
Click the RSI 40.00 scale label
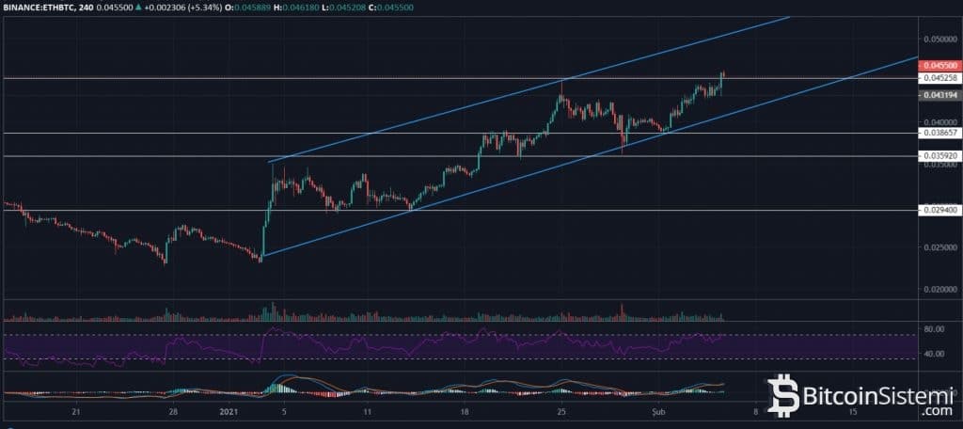pyautogui.click(x=935, y=354)
